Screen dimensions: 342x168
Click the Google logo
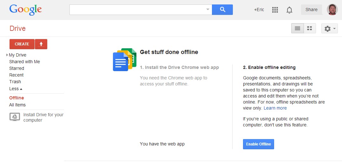coord(25,9)
